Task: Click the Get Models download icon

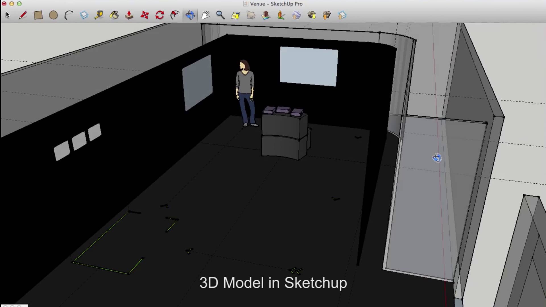Action: [x=312, y=15]
